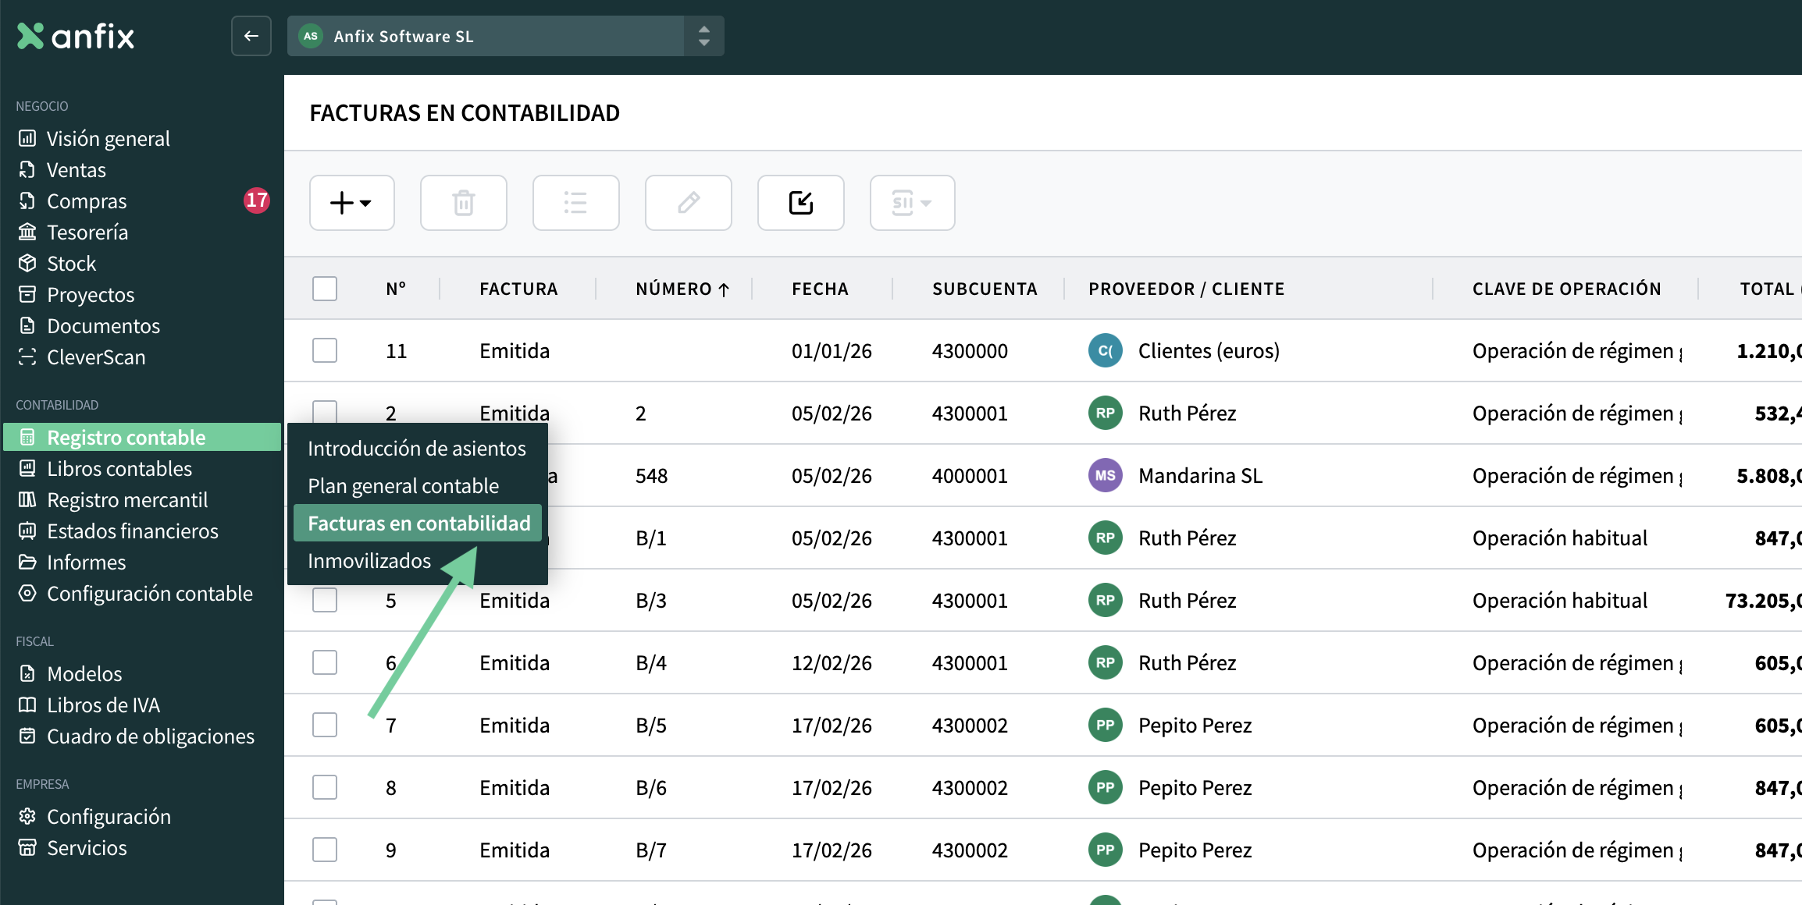Click the back arrow collapse sidebar button
This screenshot has height=905, width=1802.
coord(251,36)
